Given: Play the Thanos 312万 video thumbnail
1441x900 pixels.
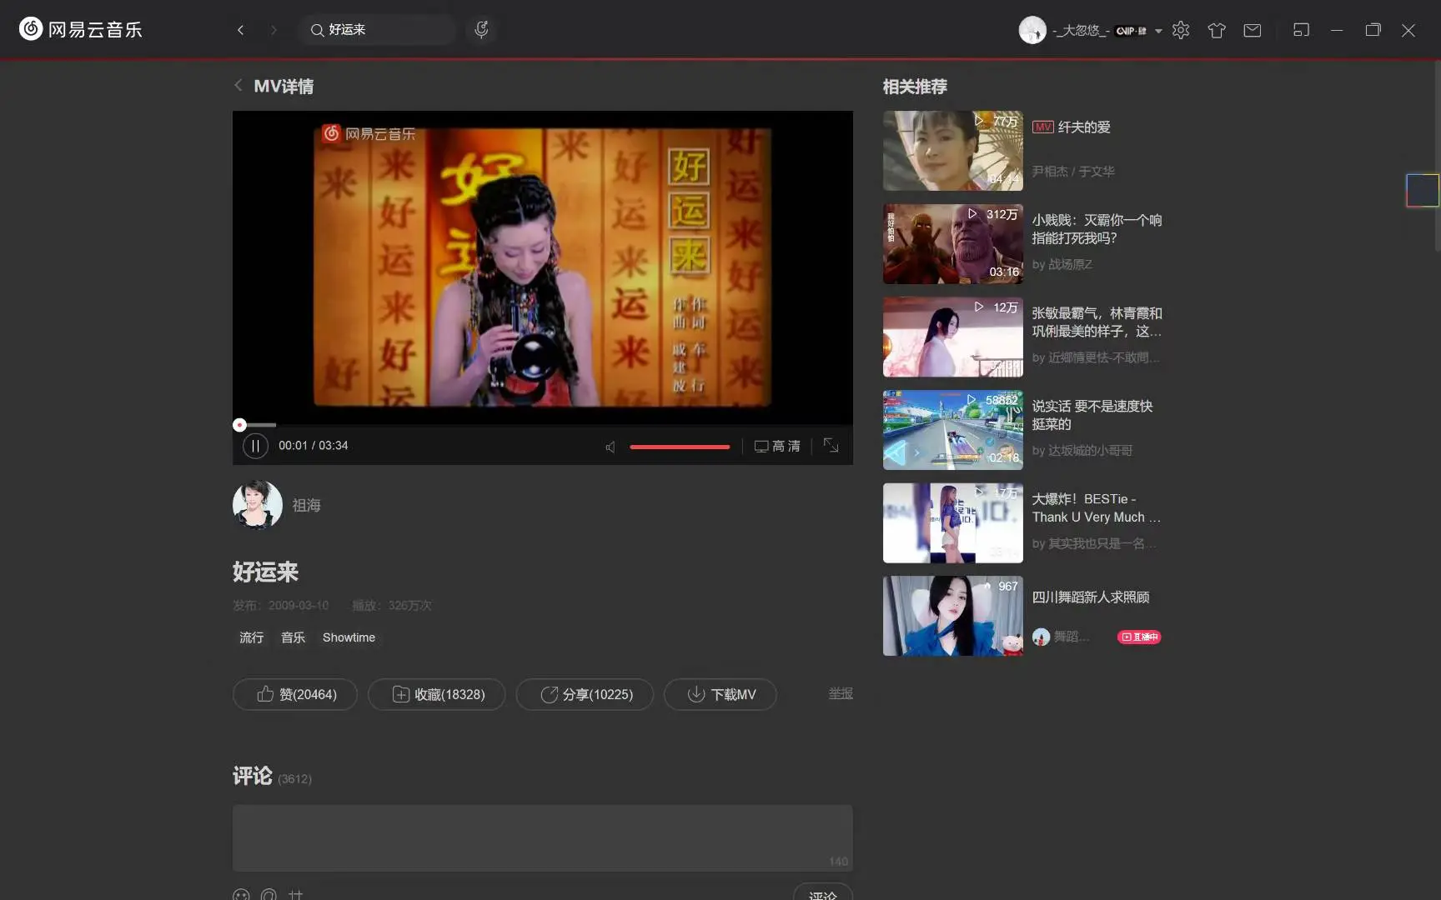Looking at the screenshot, I should (953, 244).
